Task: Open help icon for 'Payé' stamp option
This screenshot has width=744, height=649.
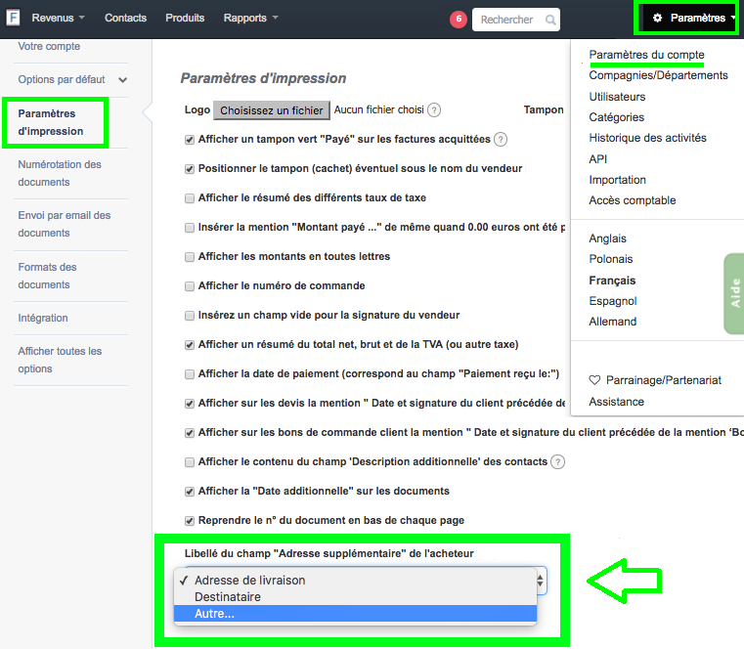Action: (501, 140)
